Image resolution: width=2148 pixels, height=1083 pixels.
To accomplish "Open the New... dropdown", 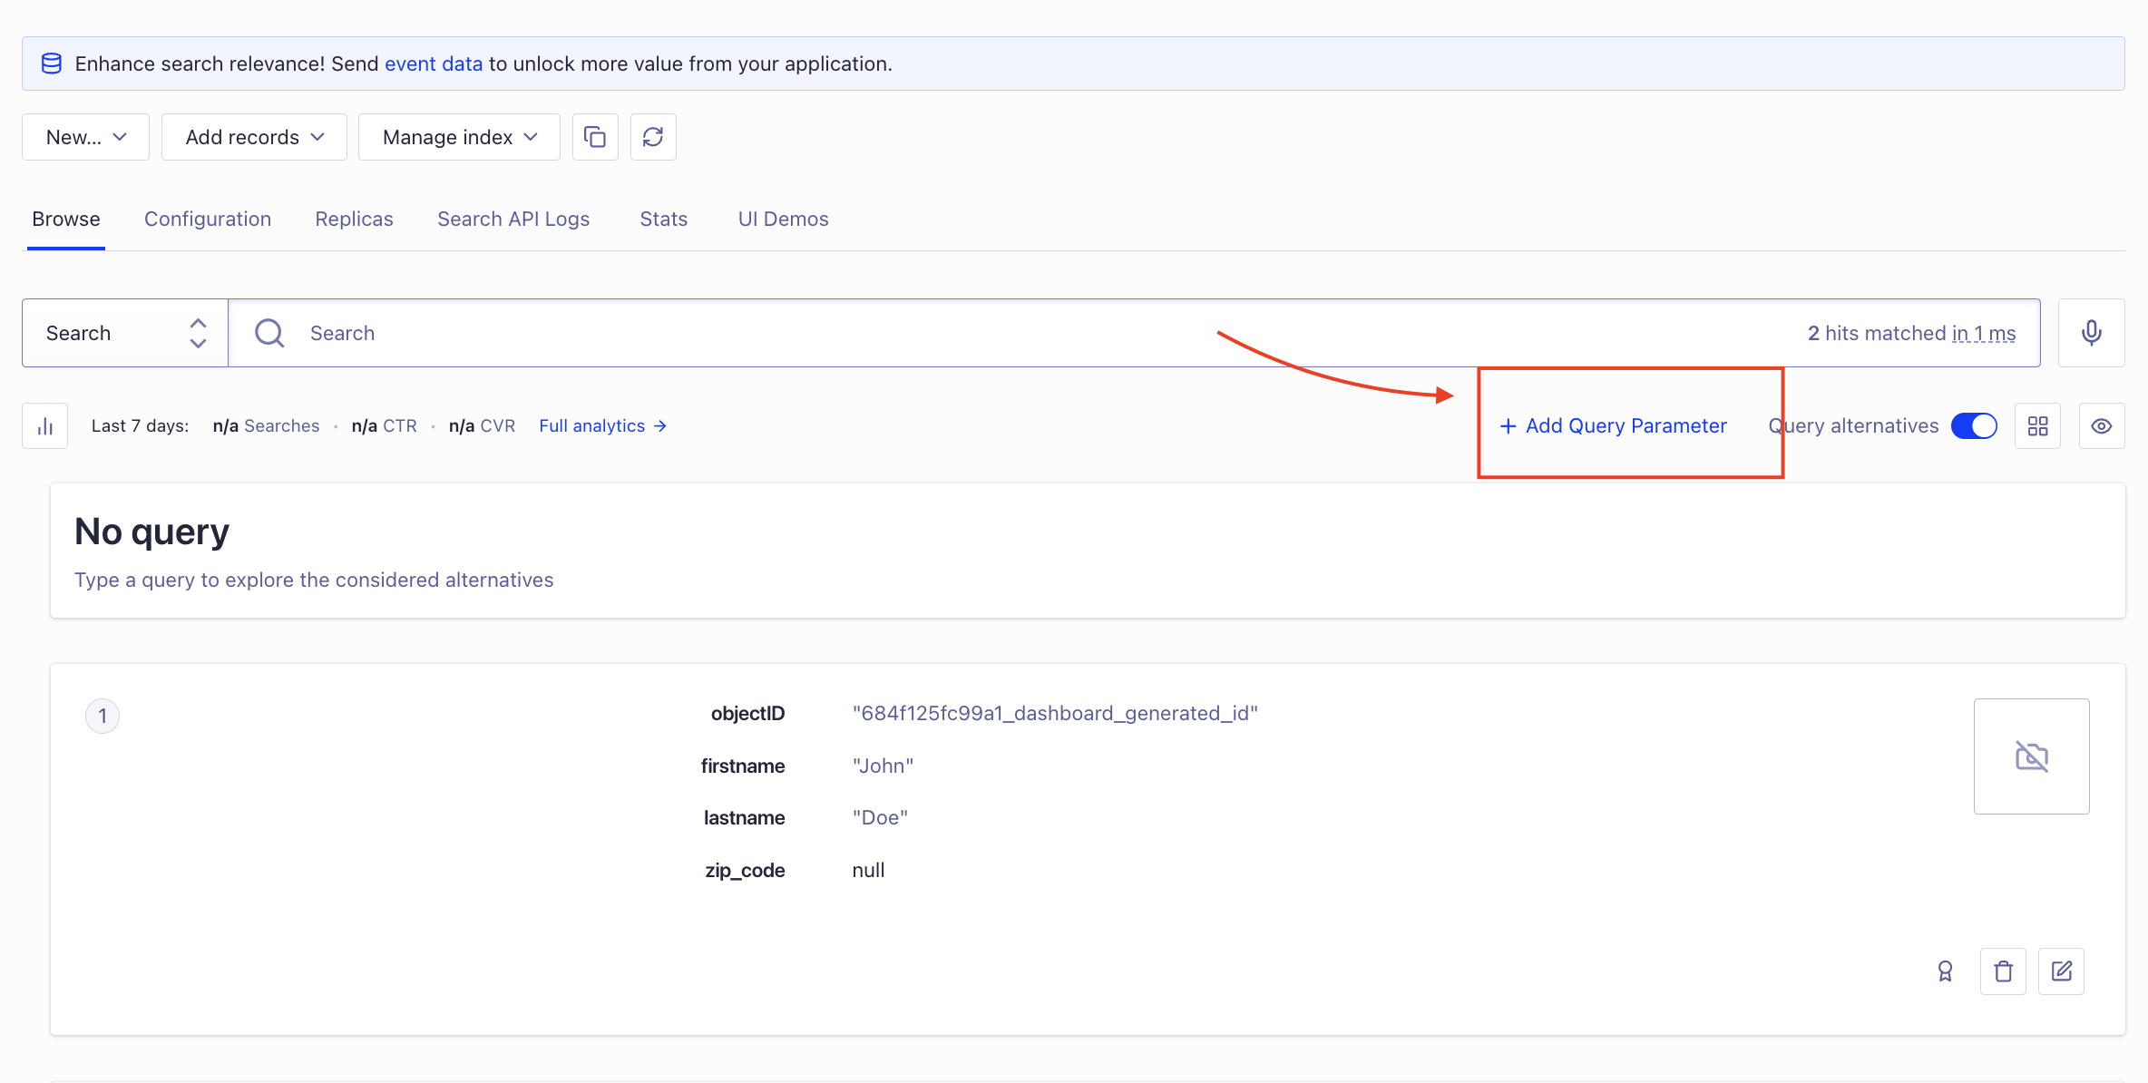I will 85,137.
